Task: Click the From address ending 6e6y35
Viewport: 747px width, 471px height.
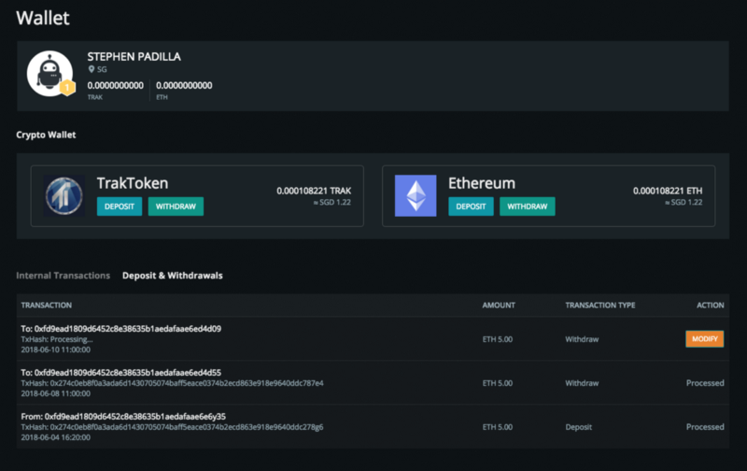Action: click(x=123, y=416)
